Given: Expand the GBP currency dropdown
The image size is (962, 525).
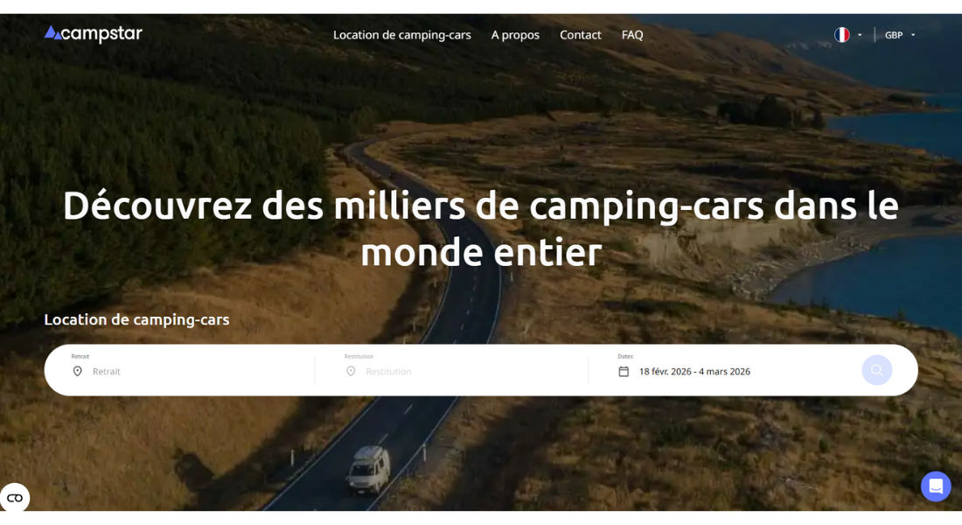Looking at the screenshot, I should (x=899, y=35).
